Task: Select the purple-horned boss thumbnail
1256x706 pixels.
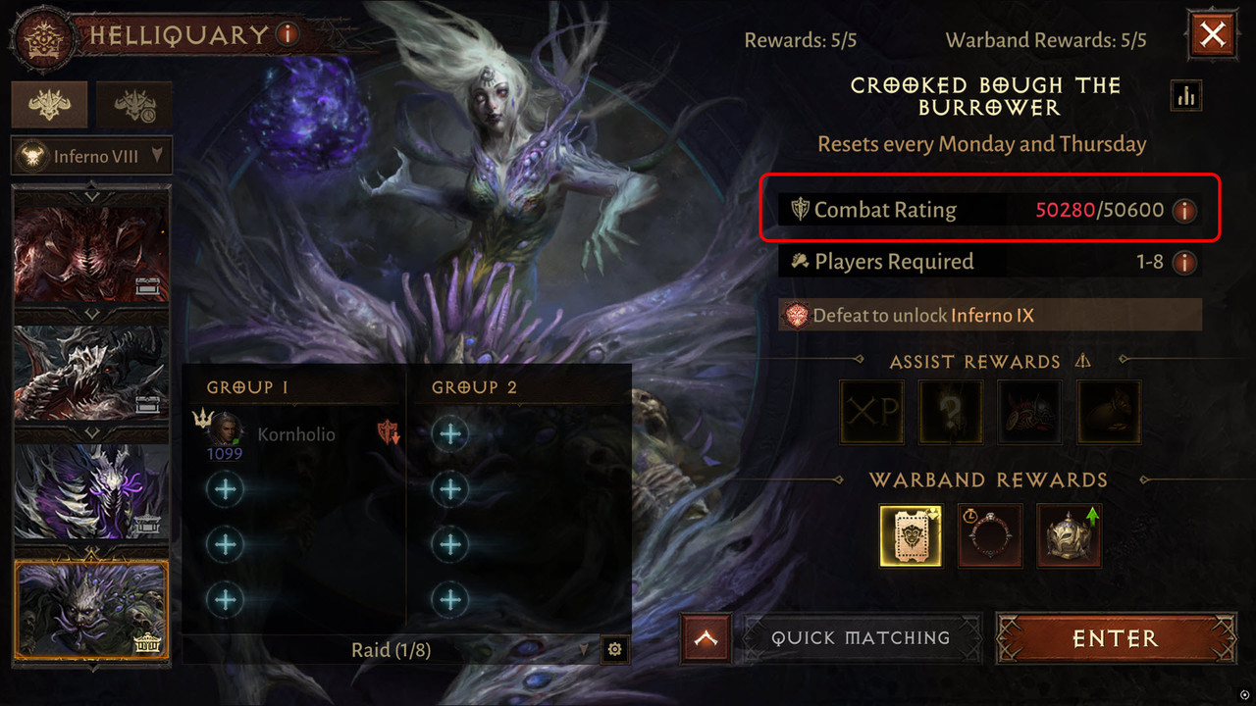Action: pyautogui.click(x=91, y=492)
